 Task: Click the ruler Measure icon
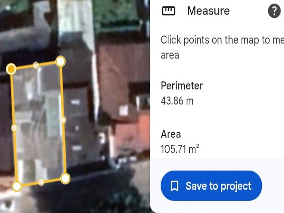tap(168, 11)
